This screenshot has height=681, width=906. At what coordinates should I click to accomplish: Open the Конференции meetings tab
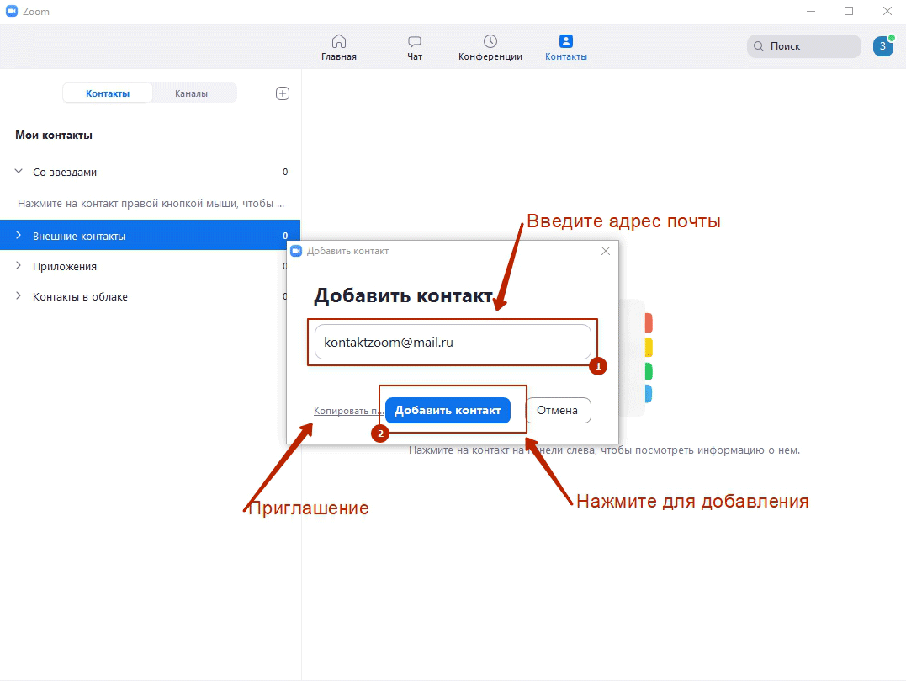490,47
